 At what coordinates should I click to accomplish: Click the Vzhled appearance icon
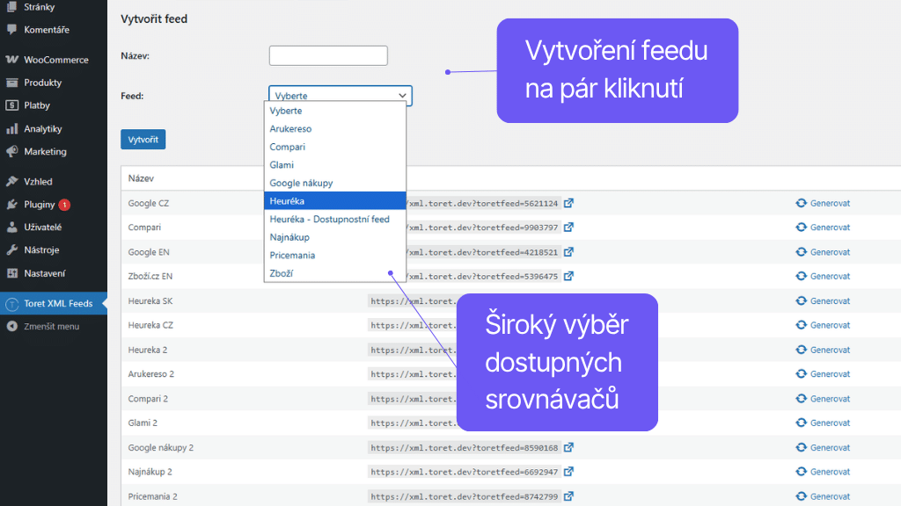(x=12, y=182)
